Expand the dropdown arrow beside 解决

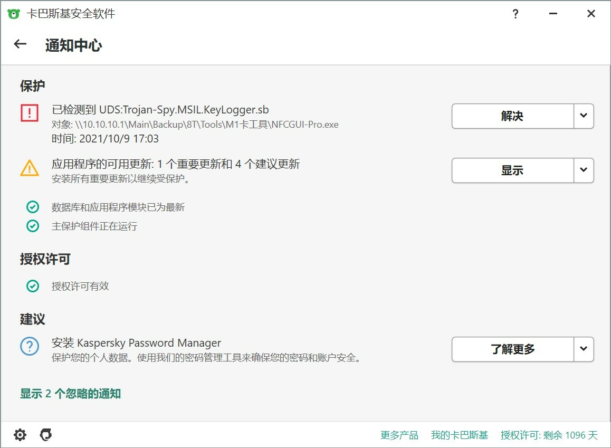(584, 116)
